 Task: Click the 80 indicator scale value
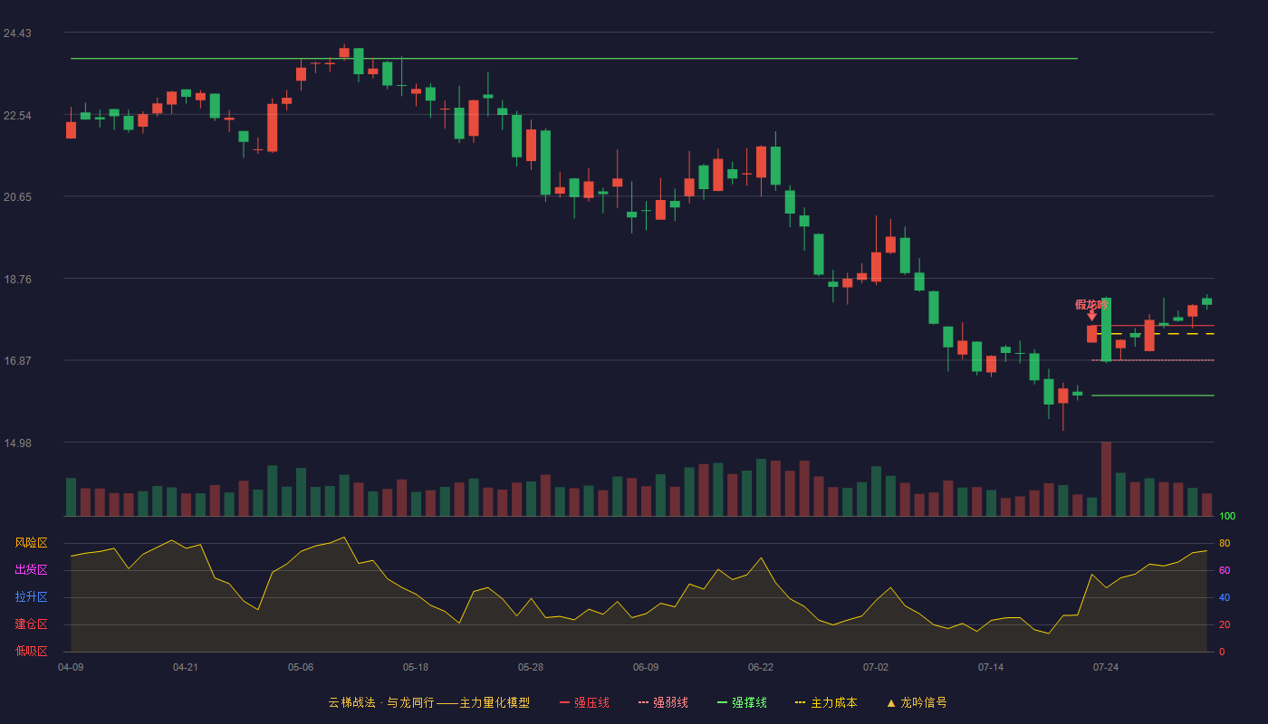(x=1225, y=543)
